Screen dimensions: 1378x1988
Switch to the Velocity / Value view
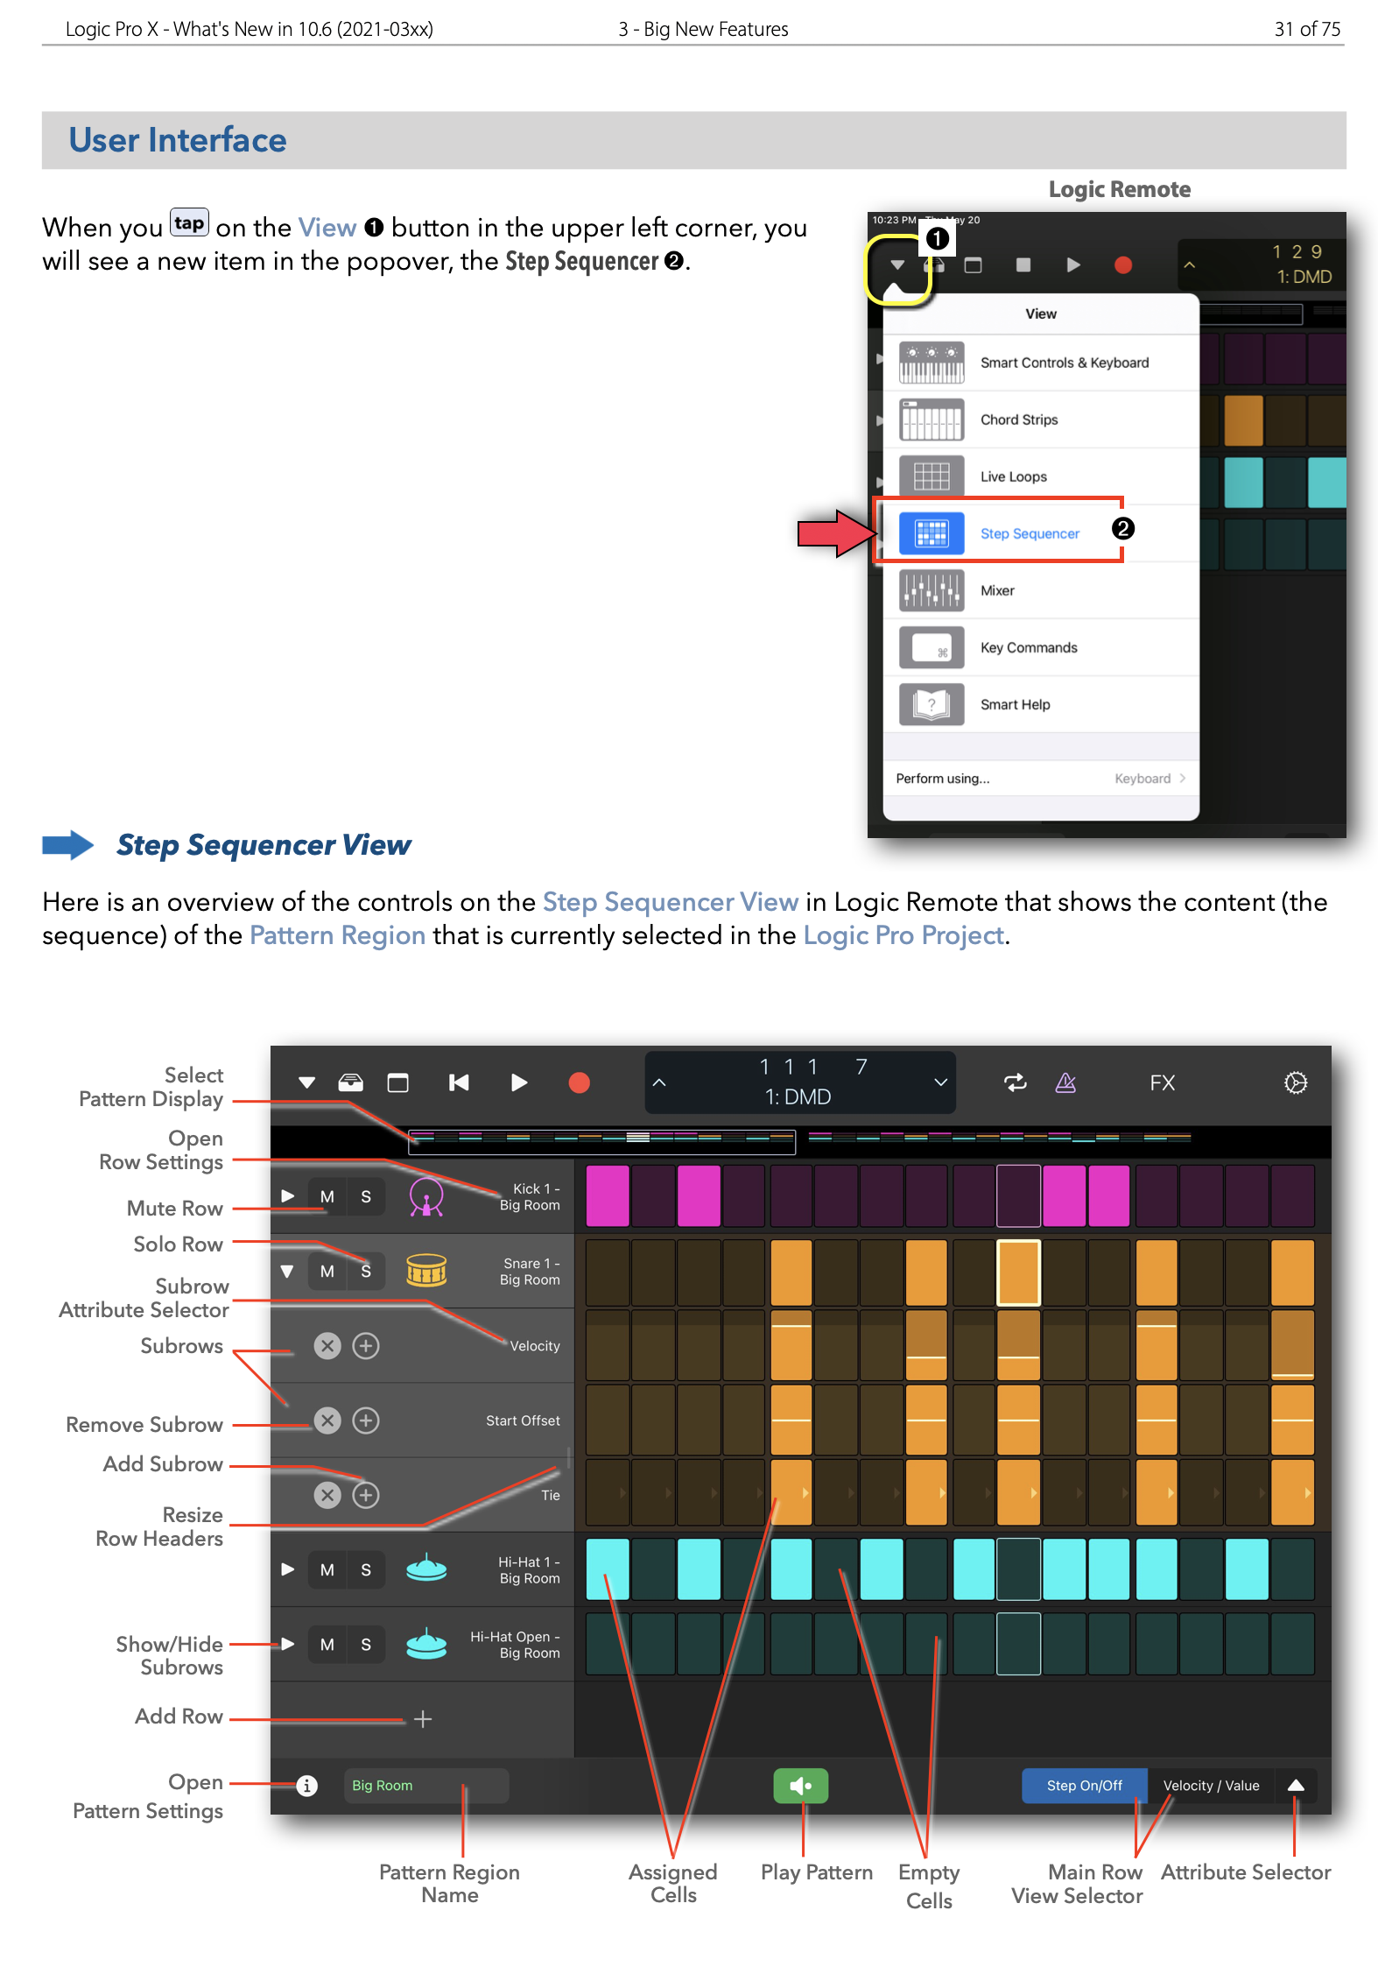click(1210, 1786)
